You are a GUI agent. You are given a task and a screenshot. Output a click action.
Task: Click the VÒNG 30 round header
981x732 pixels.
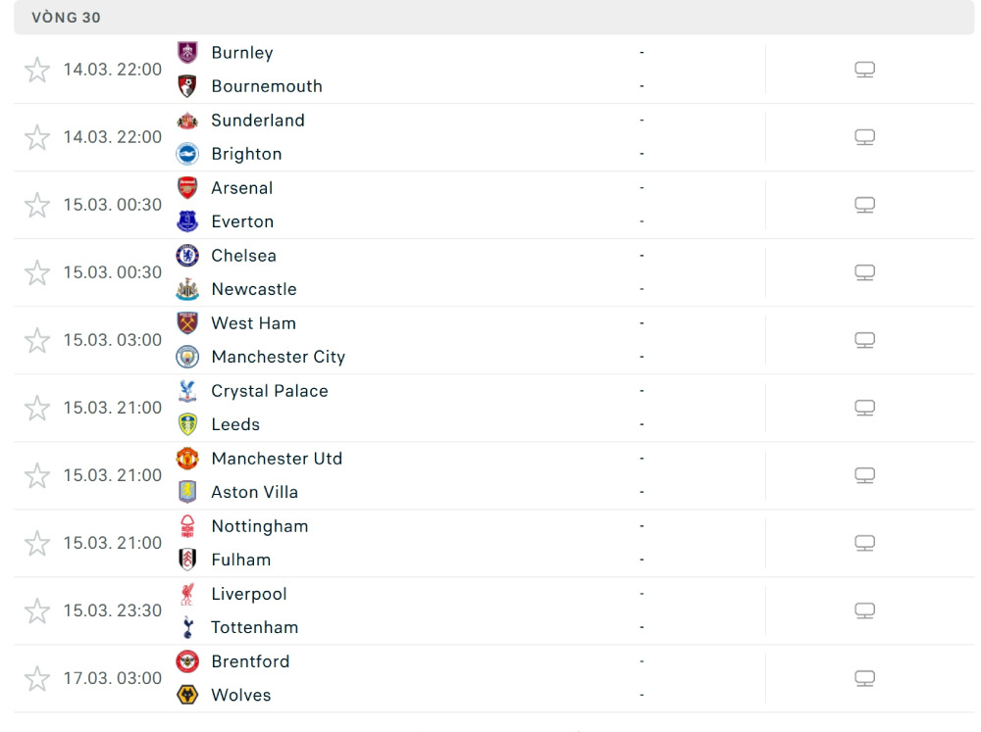click(x=66, y=18)
